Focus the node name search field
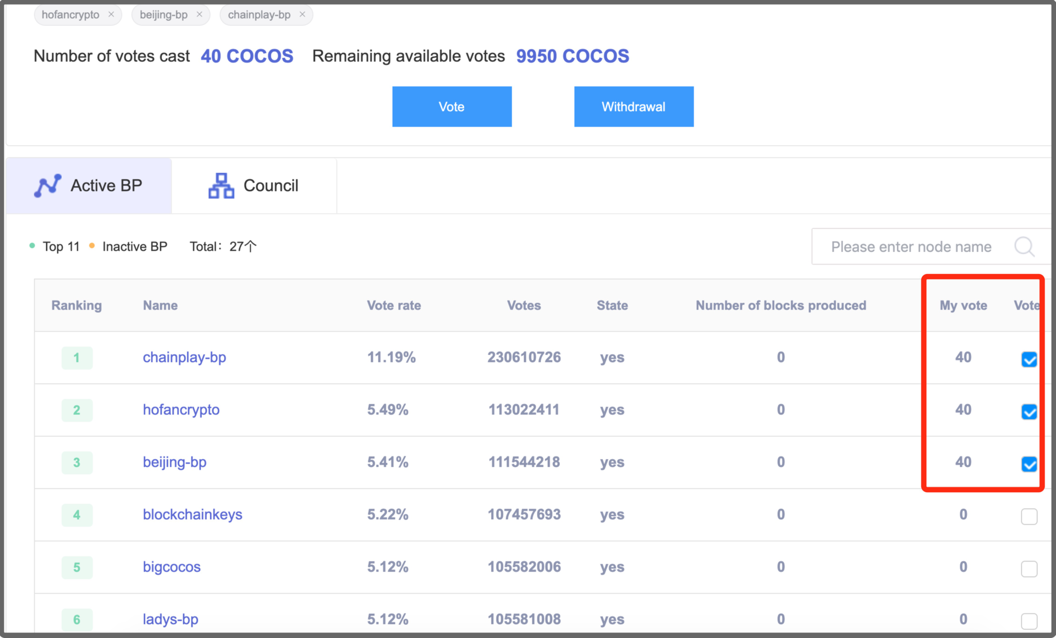The image size is (1056, 638). 911,246
